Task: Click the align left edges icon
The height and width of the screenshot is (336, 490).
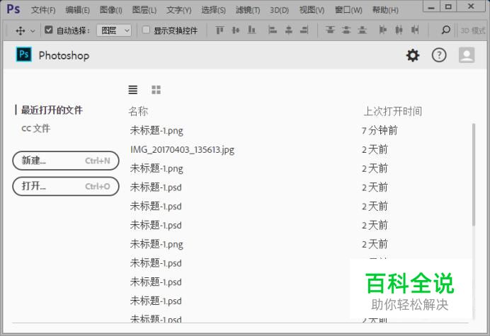Action: tap(273, 30)
